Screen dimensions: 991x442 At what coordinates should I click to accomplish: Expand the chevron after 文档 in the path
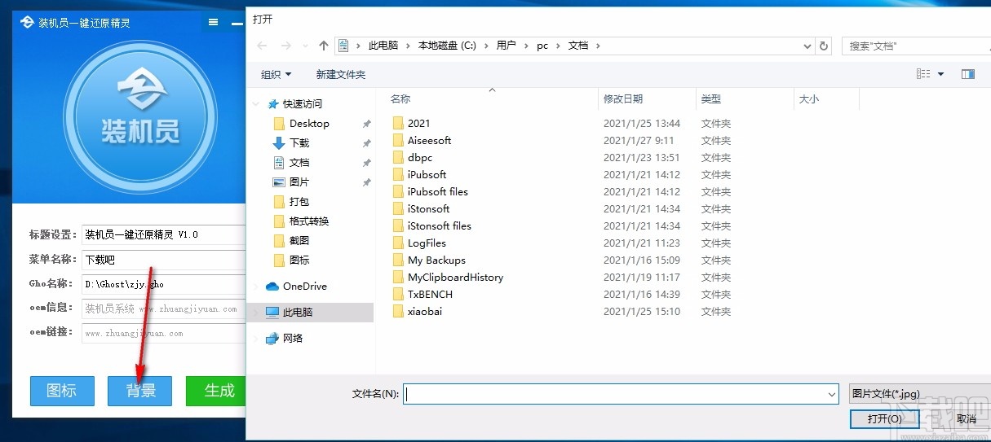(x=598, y=46)
